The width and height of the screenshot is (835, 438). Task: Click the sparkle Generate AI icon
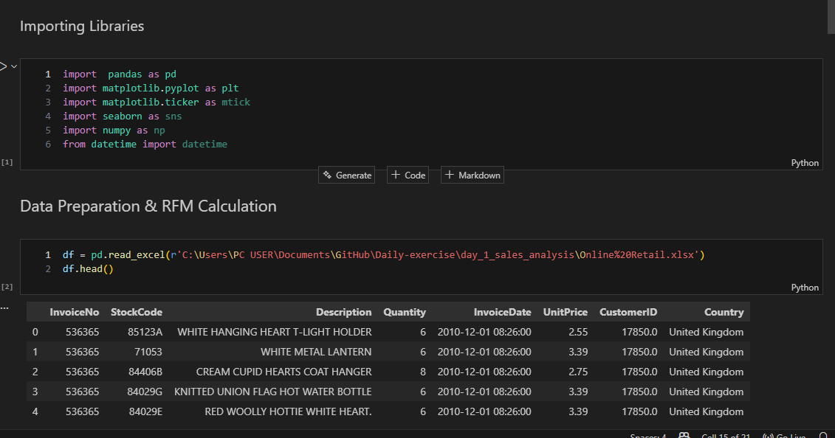(327, 175)
